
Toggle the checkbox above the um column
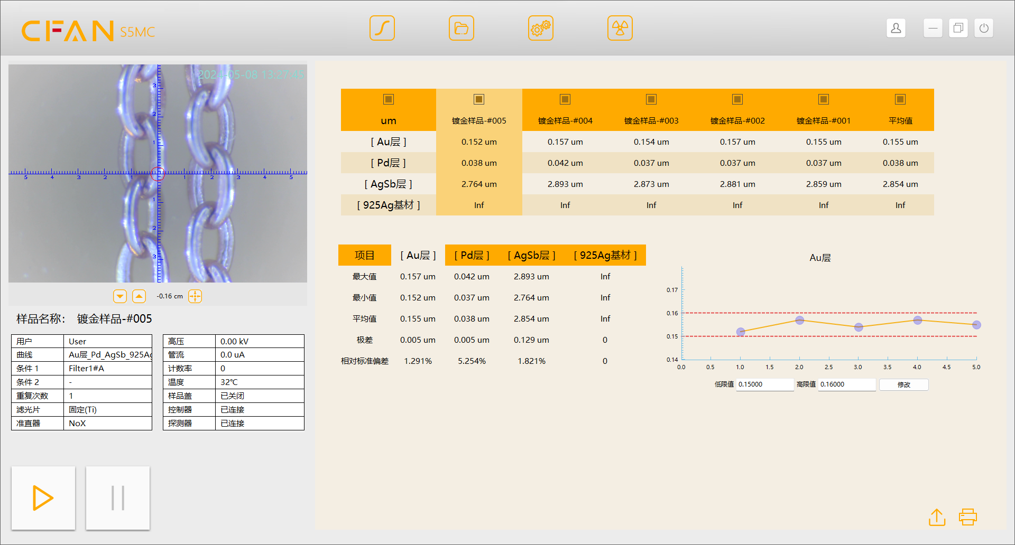[x=389, y=99]
